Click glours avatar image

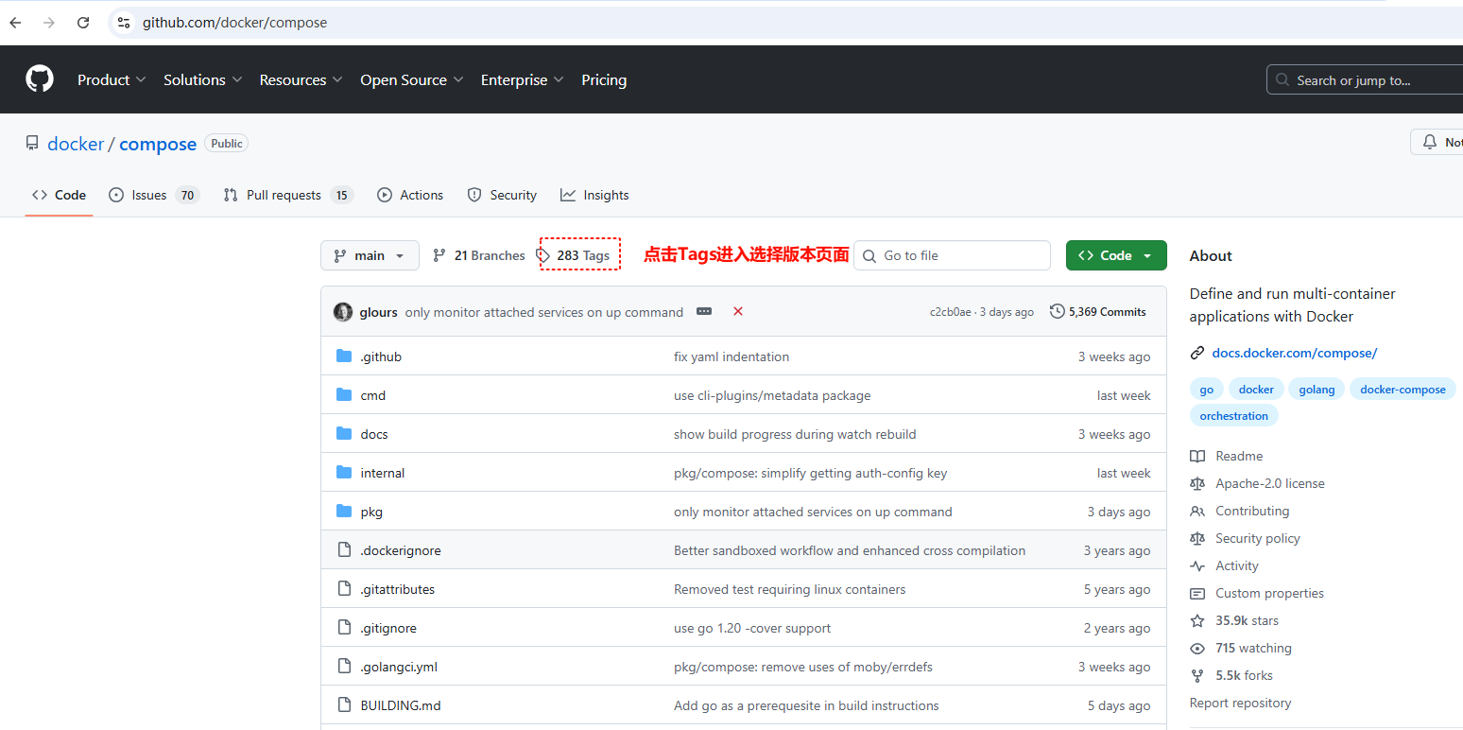coord(343,312)
